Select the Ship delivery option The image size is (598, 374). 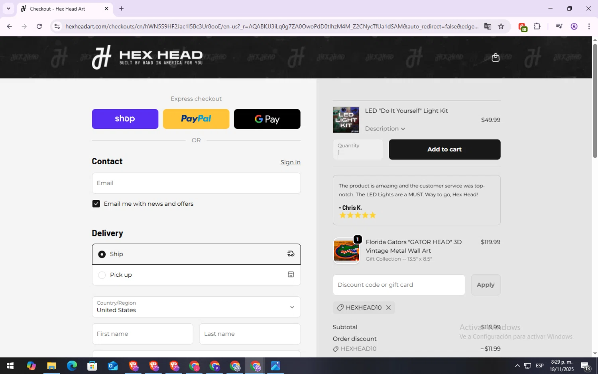pyautogui.click(x=196, y=254)
